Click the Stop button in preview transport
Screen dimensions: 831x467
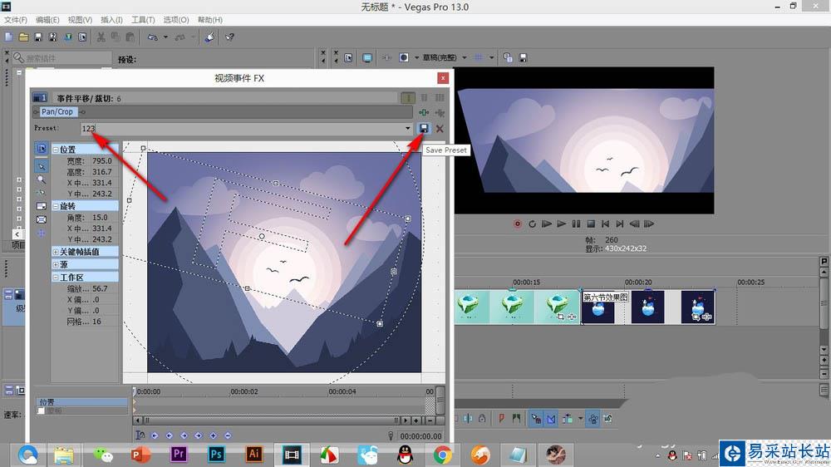[590, 224]
